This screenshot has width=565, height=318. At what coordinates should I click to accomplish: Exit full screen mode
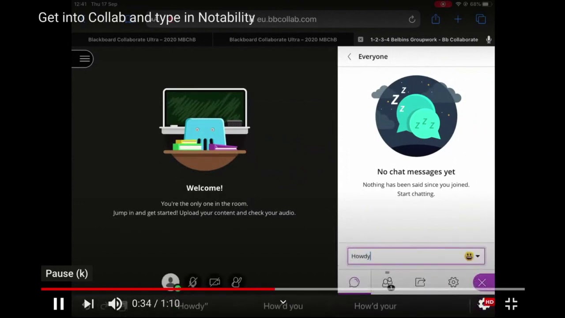click(x=511, y=304)
